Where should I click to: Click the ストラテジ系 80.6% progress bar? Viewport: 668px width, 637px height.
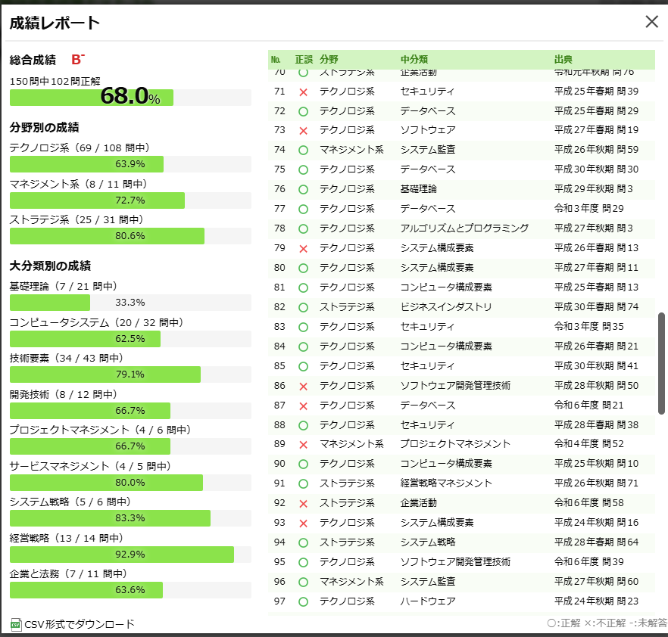point(130,236)
